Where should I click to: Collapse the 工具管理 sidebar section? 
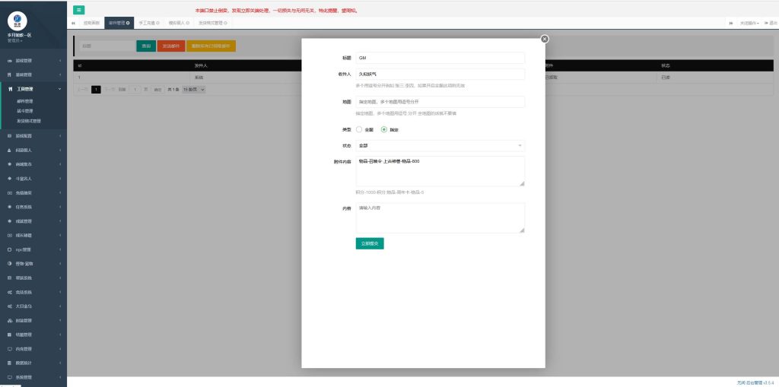[60, 89]
